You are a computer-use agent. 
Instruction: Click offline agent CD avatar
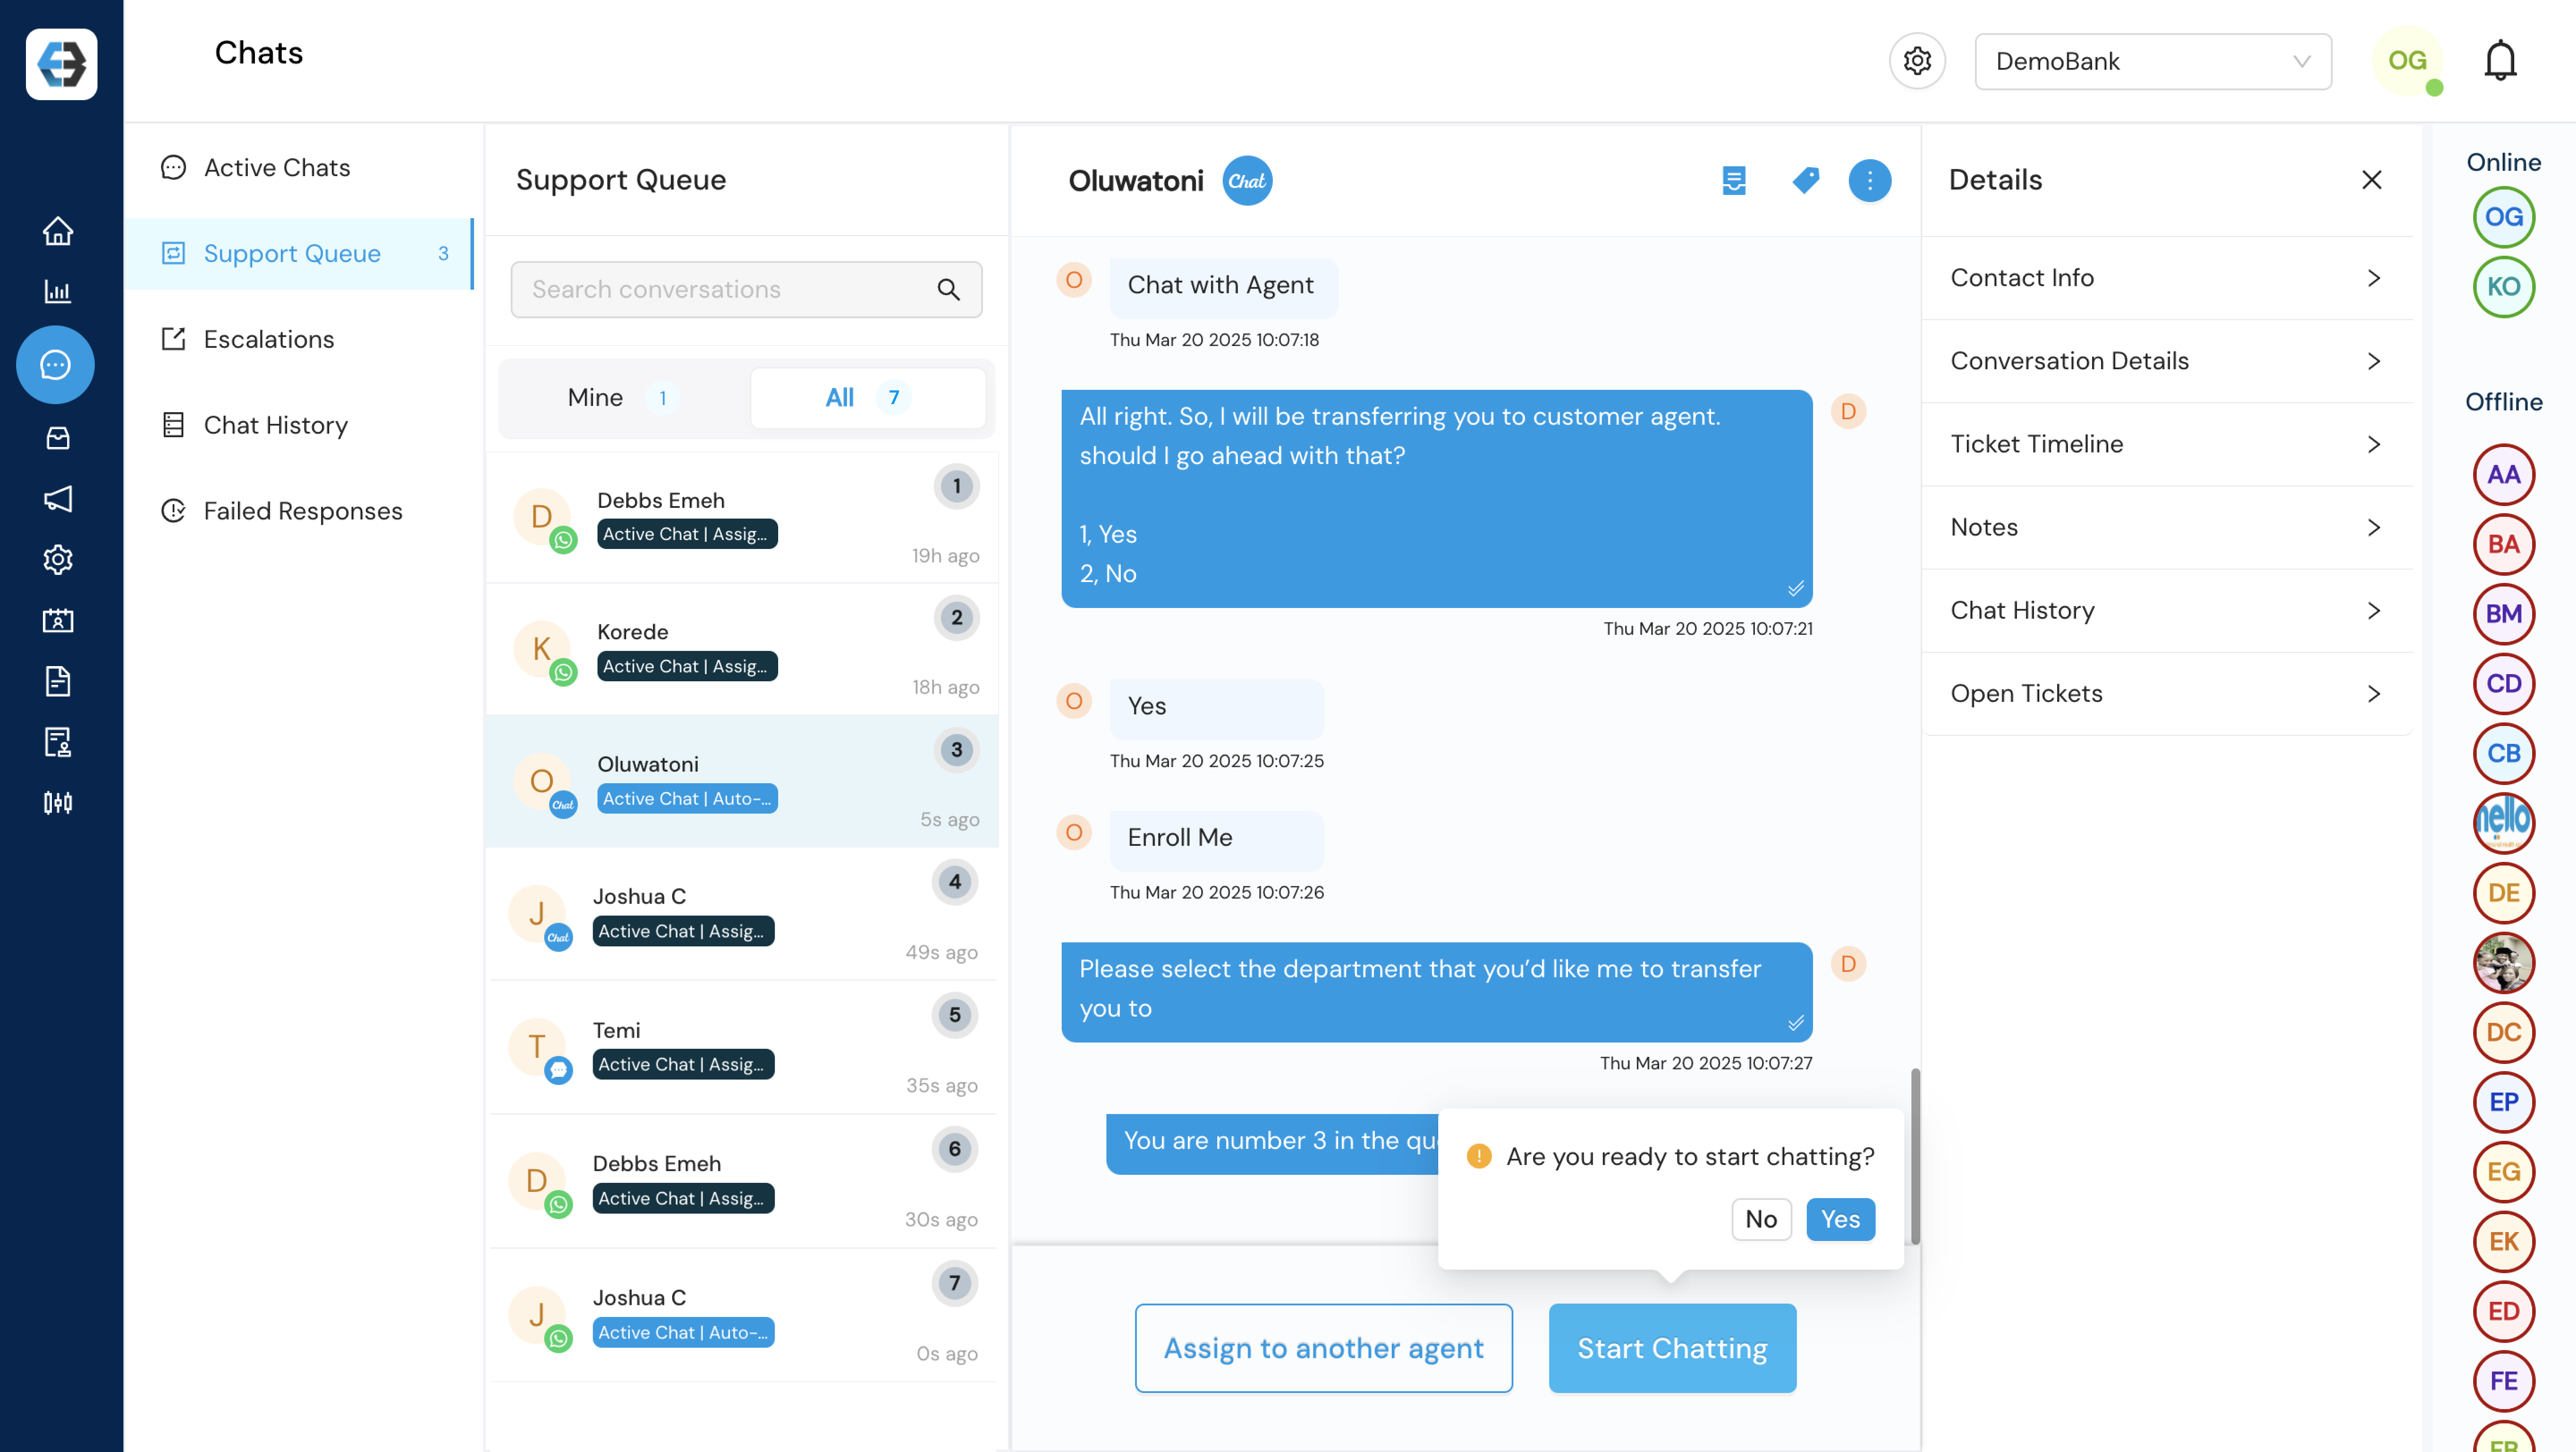tap(2503, 684)
